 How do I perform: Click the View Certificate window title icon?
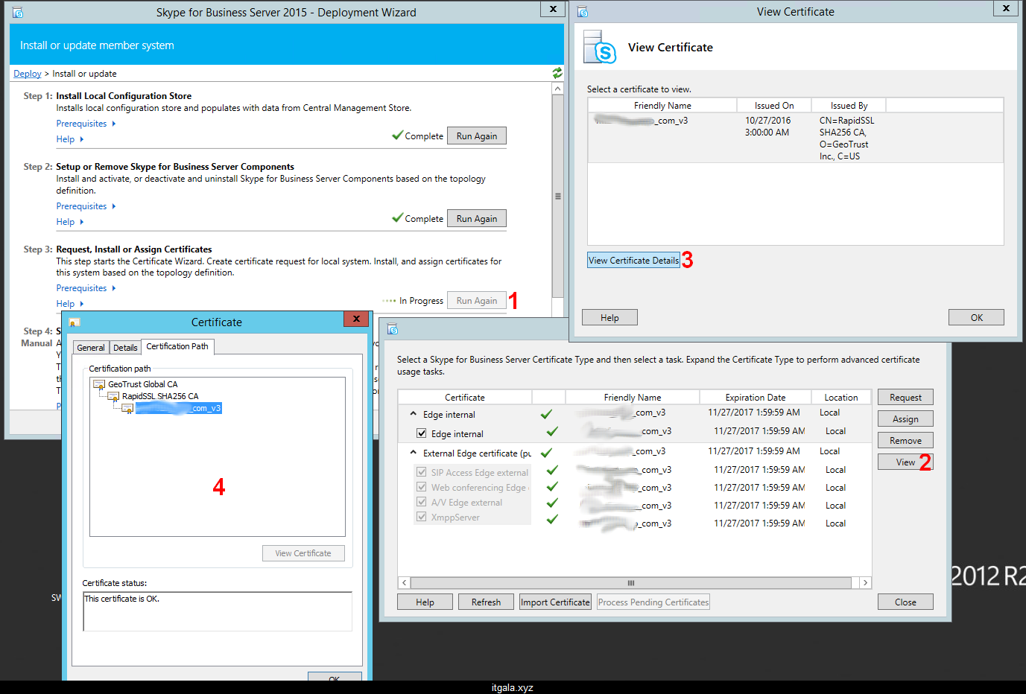tap(583, 11)
